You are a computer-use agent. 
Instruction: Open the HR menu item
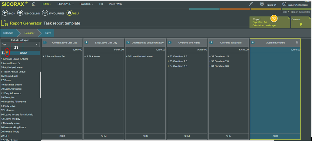coord(101,4)
